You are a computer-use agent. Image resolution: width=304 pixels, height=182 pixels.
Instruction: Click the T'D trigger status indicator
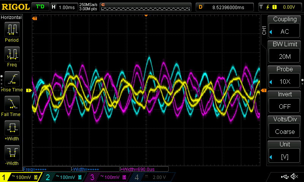[40, 7]
